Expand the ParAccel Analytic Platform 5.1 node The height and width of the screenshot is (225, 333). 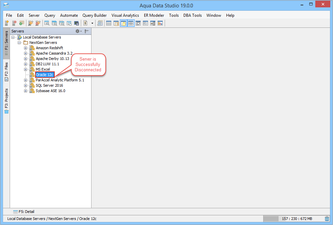tap(25, 80)
